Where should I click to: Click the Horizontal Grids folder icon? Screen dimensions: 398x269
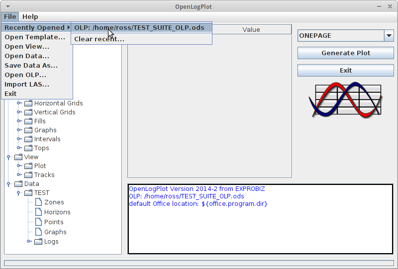pyautogui.click(x=28, y=103)
